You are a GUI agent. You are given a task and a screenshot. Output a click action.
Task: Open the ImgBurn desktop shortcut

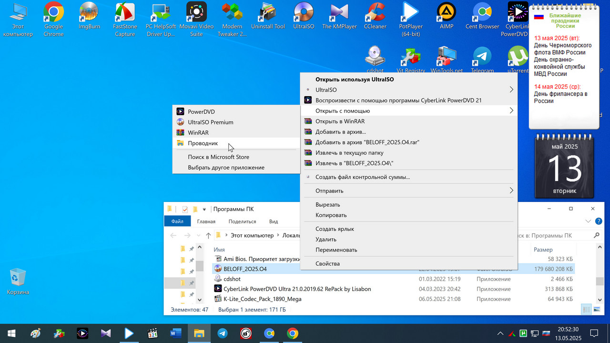(89, 15)
